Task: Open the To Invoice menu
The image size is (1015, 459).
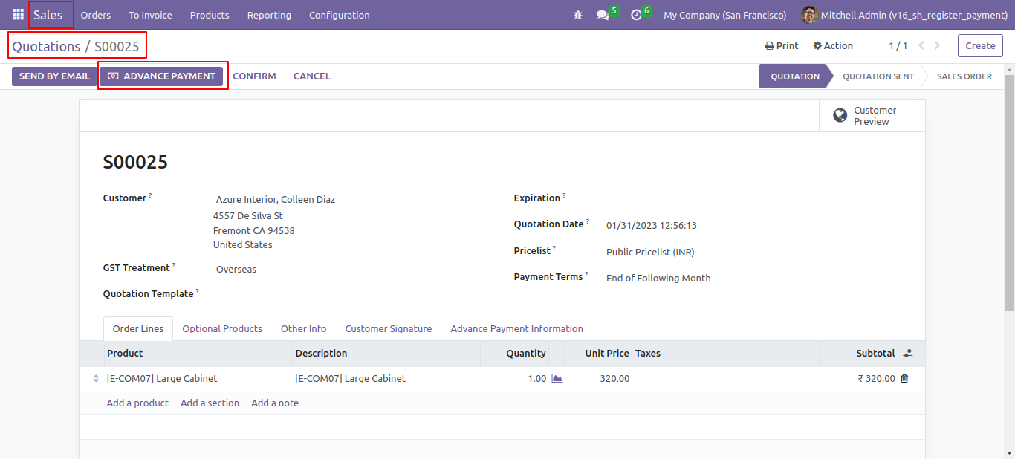Action: [x=150, y=15]
